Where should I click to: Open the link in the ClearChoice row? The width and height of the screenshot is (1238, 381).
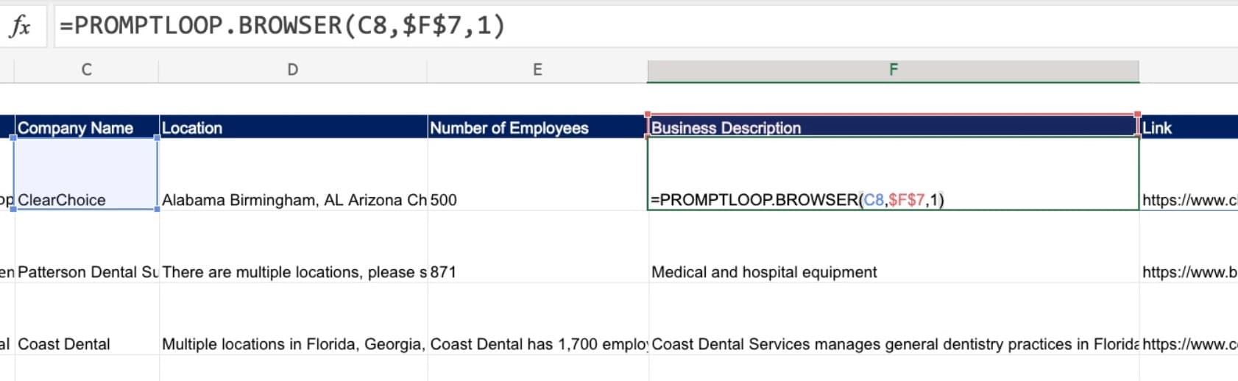1188,199
